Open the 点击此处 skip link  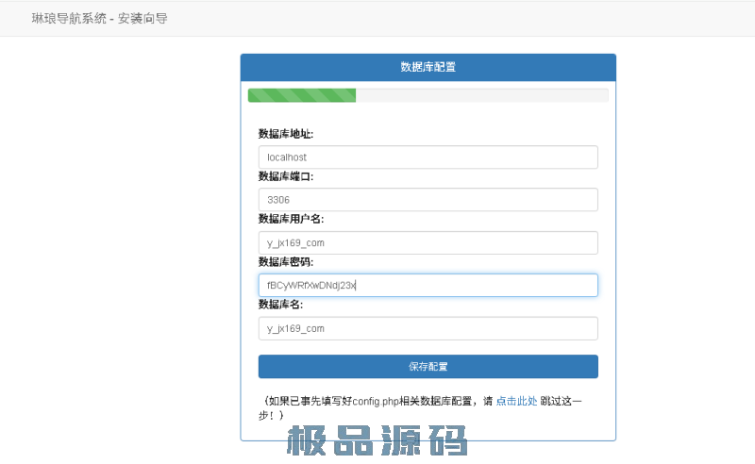[516, 401]
